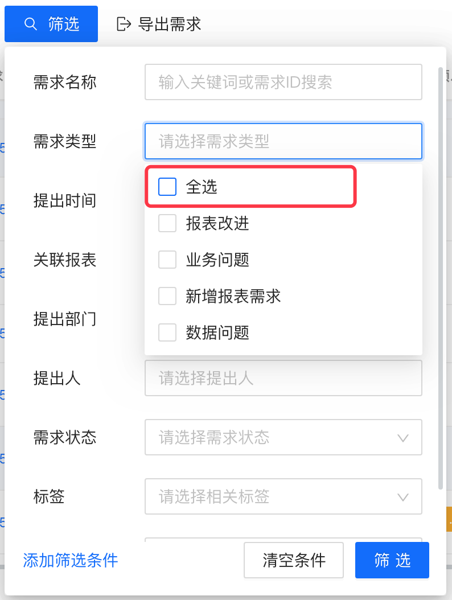The height and width of the screenshot is (600, 452).
Task: Toggle the 数据问题 checkbox
Action: (167, 332)
